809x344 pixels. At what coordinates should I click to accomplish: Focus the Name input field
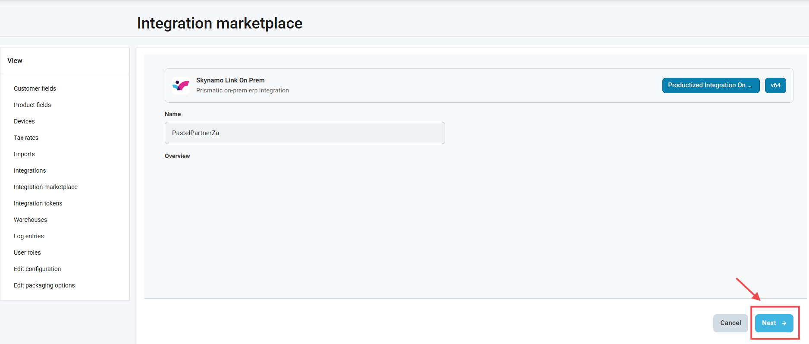tap(304, 133)
